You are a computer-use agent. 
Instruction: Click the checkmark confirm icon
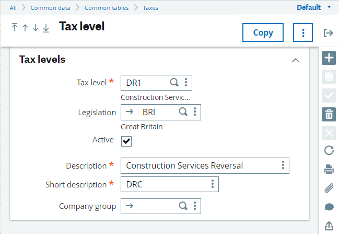click(x=329, y=95)
